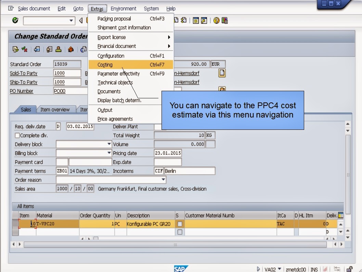This screenshot has height=272, width=362.
Task: Click the status bar expand triangle icon
Action: pos(258,269)
